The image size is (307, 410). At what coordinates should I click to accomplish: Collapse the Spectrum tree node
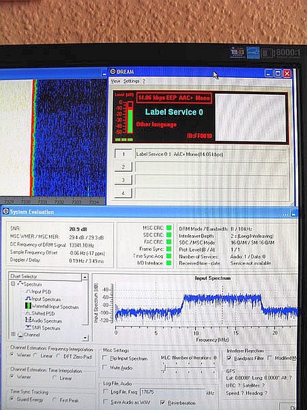13,284
